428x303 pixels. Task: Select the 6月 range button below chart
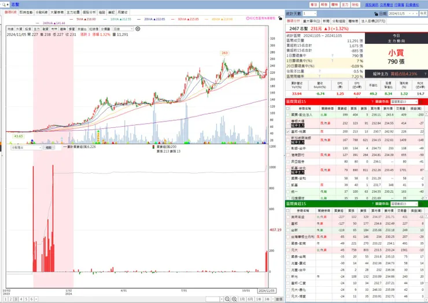(x=250, y=299)
